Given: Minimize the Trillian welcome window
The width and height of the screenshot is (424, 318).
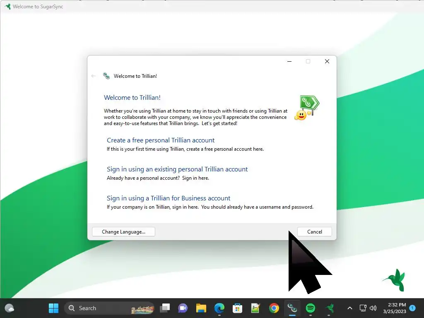Looking at the screenshot, I should pyautogui.click(x=289, y=61).
